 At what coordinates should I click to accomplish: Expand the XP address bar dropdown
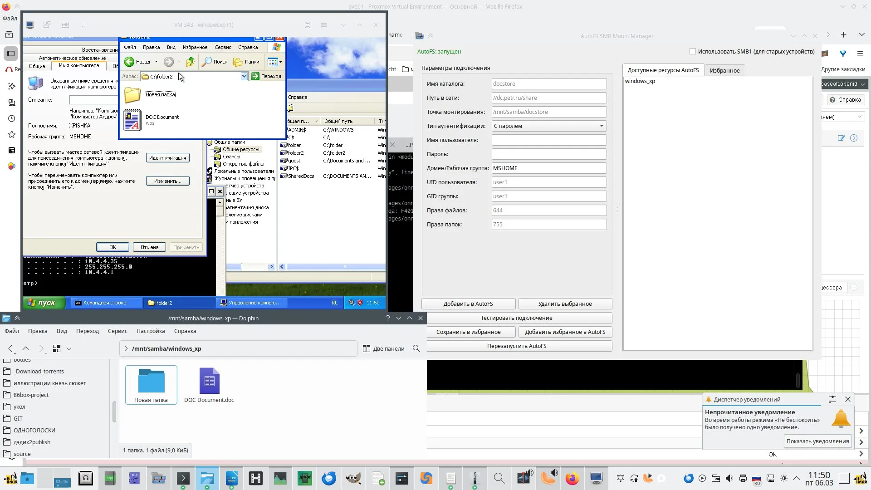point(244,76)
